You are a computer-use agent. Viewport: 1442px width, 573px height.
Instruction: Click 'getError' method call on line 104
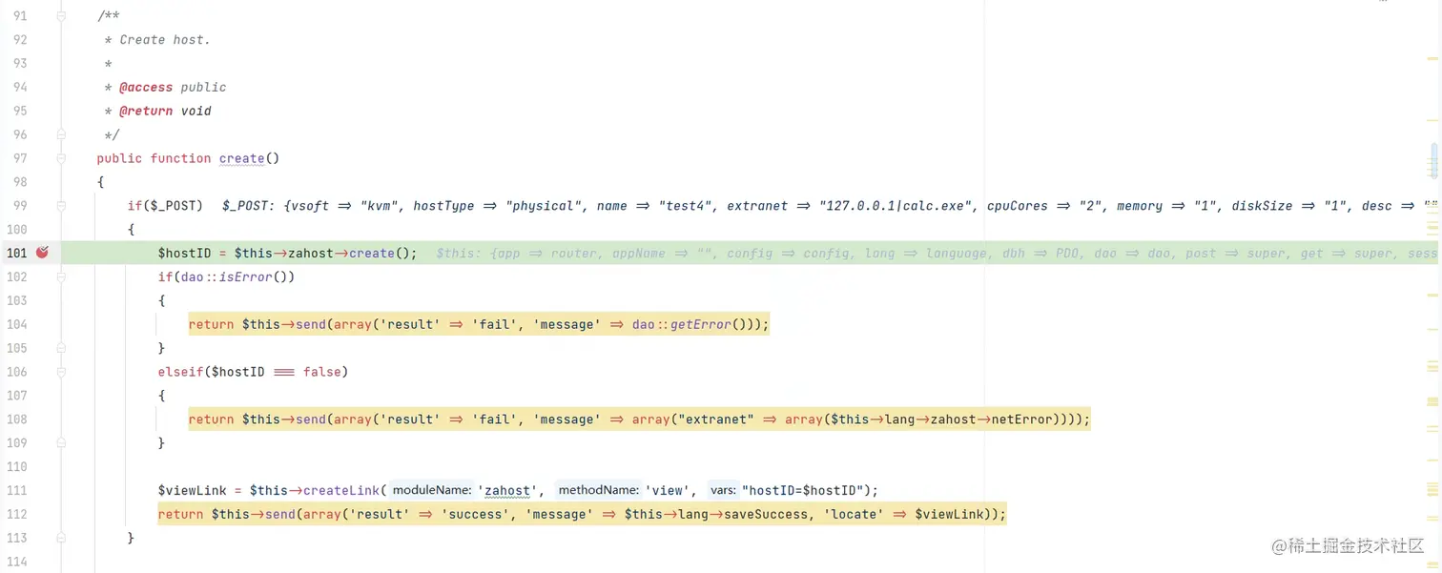pos(700,324)
